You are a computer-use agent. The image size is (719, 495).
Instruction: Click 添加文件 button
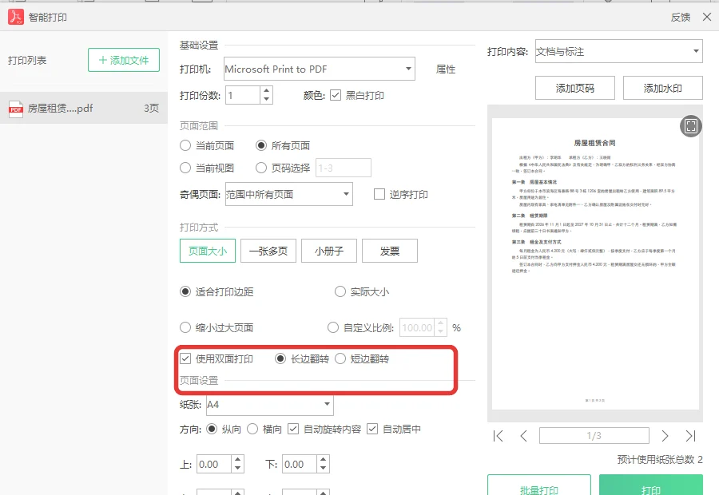[x=124, y=60]
